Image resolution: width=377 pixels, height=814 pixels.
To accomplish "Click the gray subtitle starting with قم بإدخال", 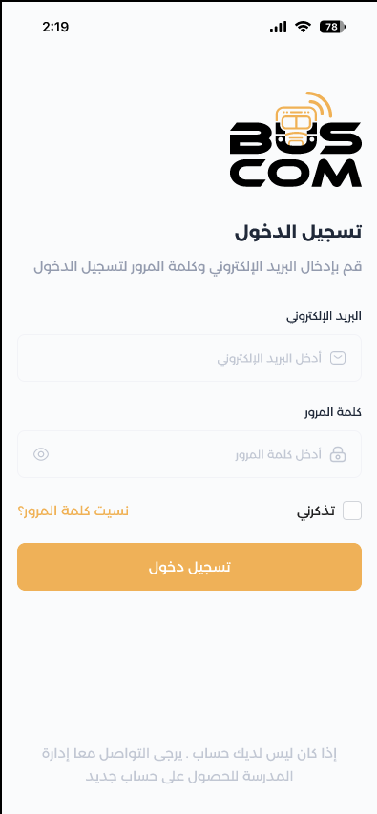I will 198,267.
